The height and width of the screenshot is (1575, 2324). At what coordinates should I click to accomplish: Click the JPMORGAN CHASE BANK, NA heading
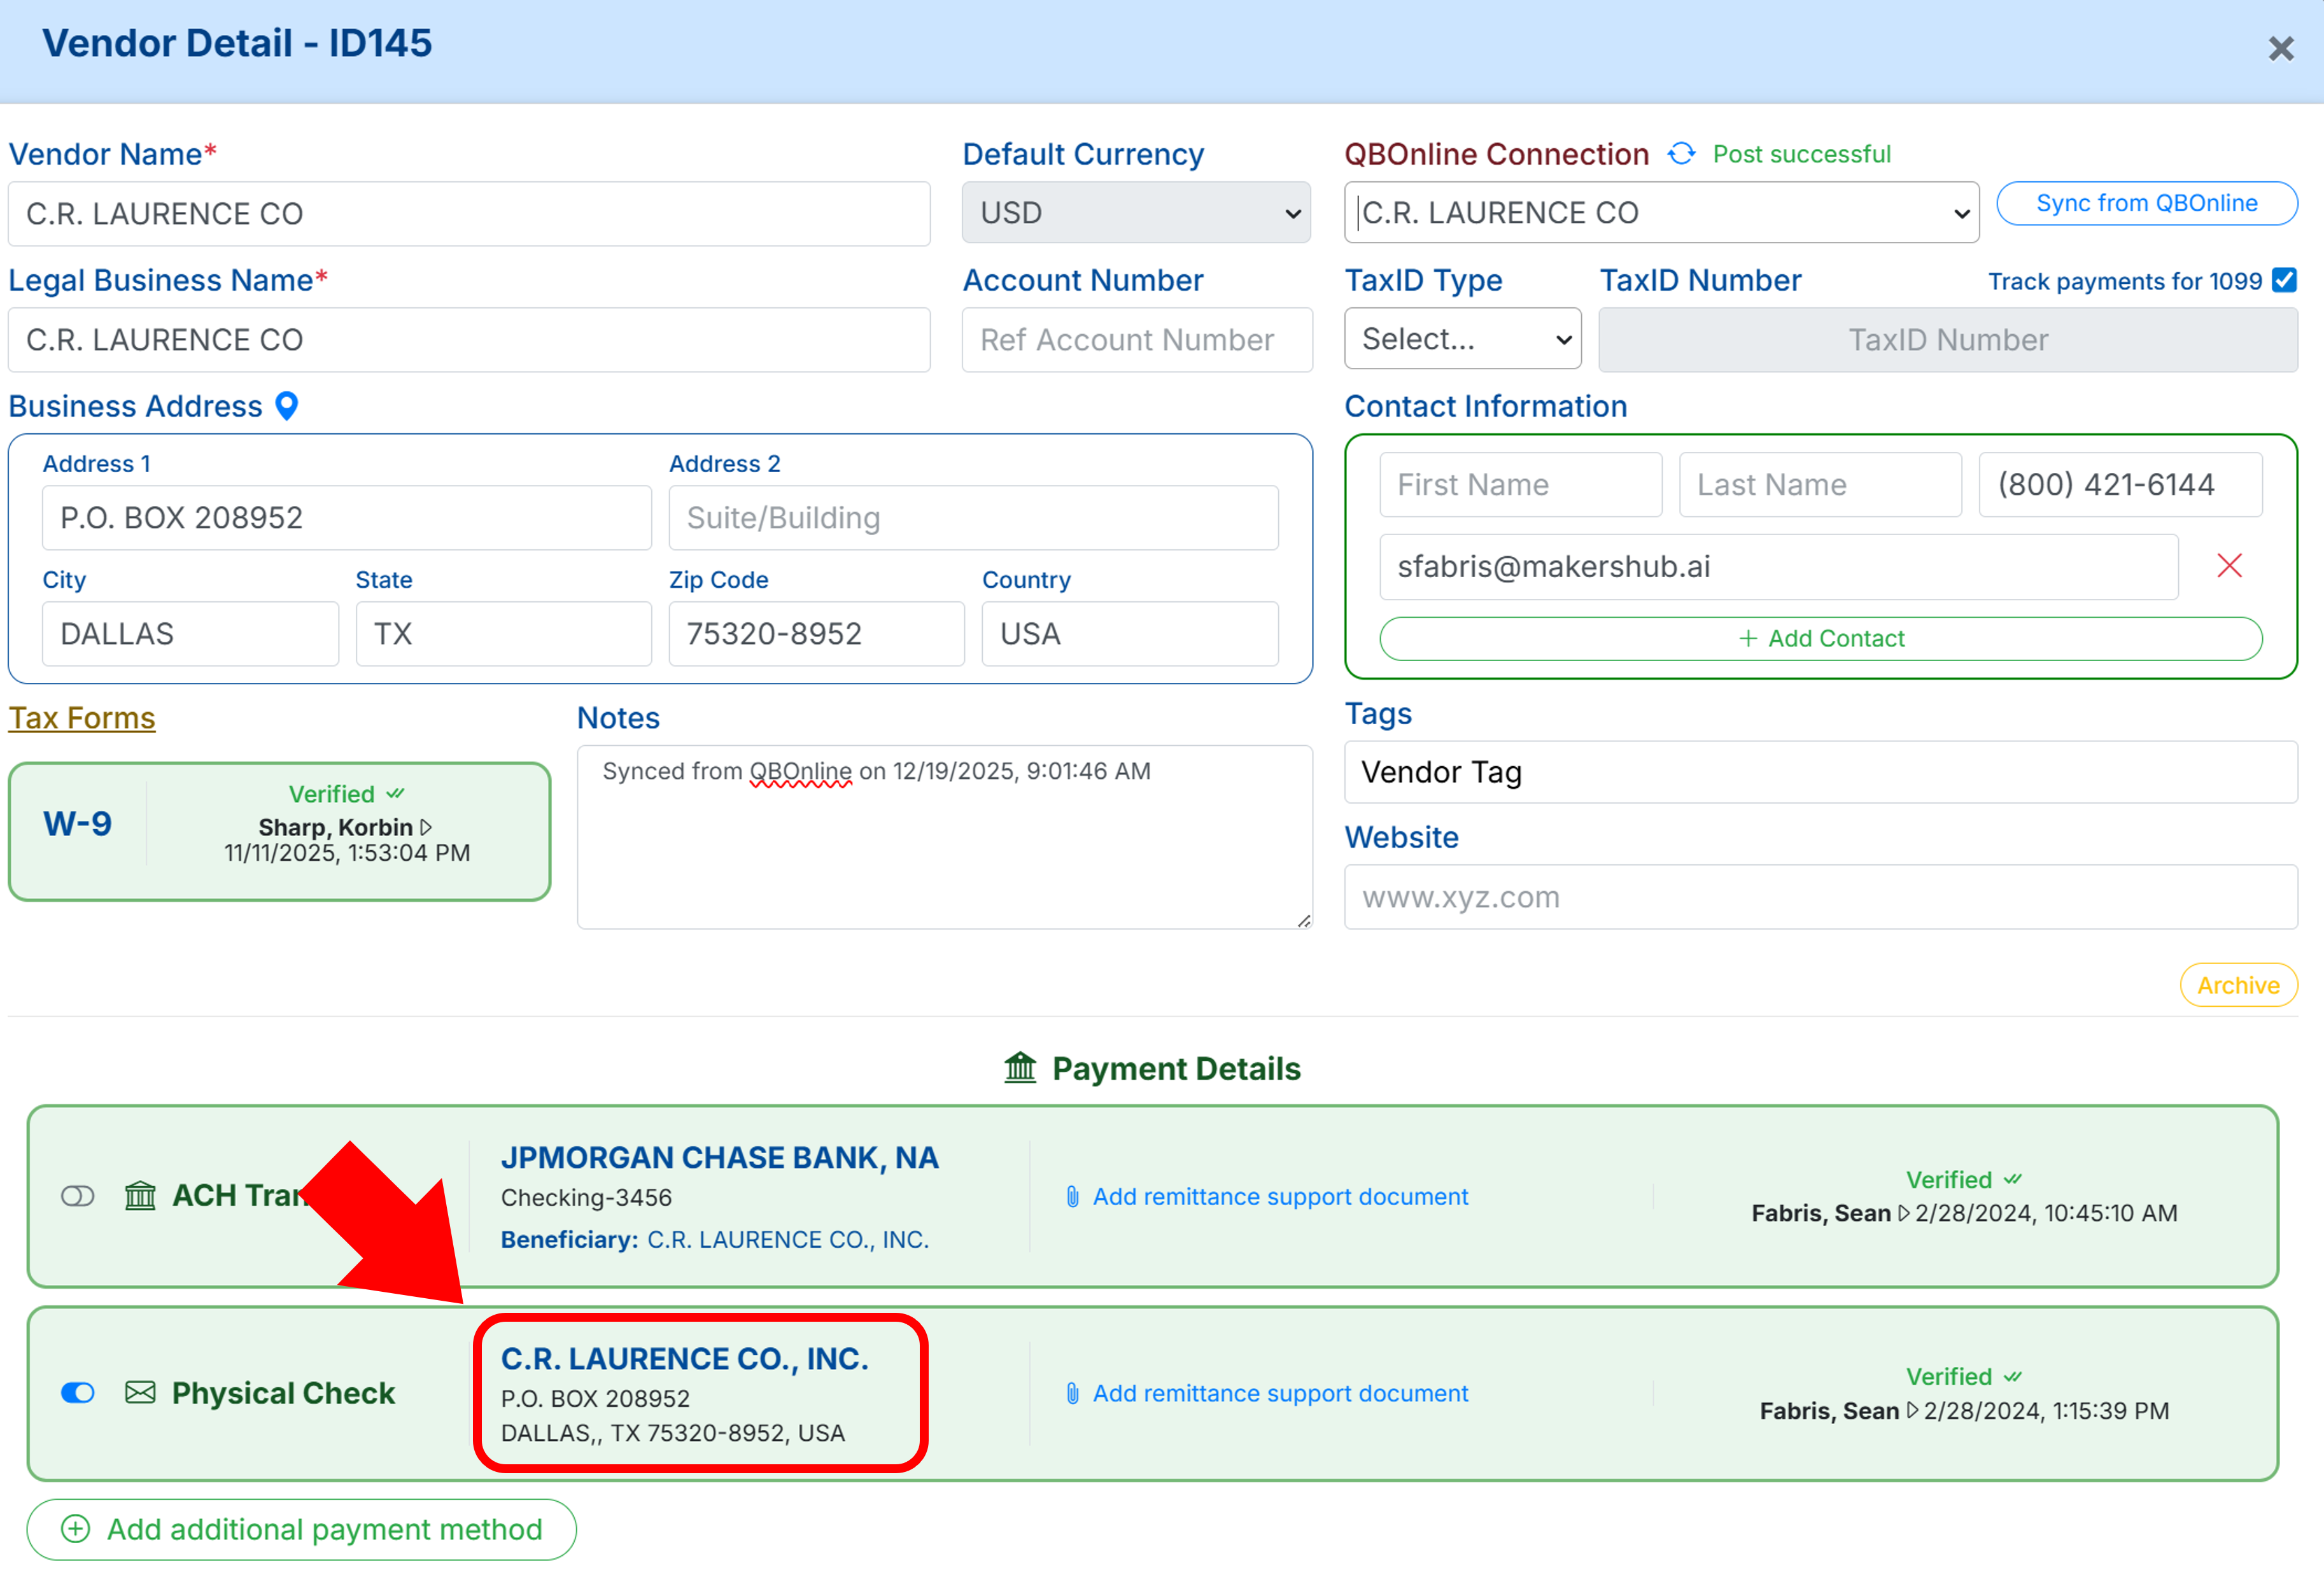coord(719,1158)
